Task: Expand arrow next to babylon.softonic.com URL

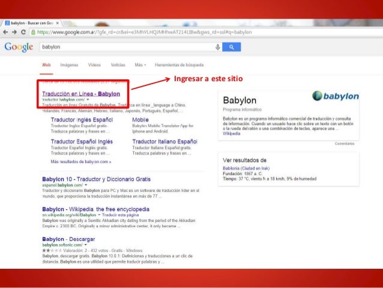Action: pyautogui.click(x=86, y=245)
